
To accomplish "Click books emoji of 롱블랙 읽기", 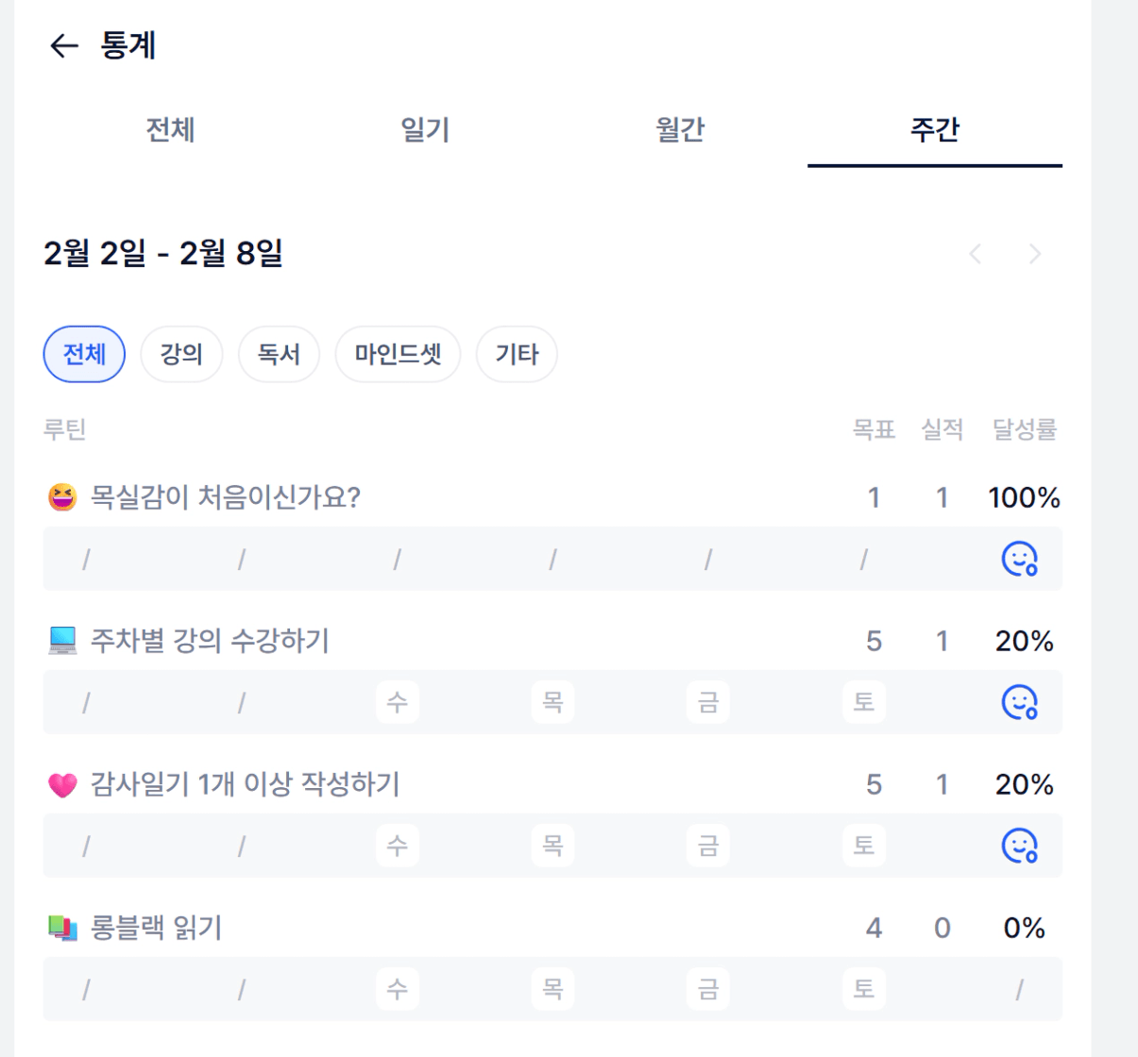I will [62, 929].
